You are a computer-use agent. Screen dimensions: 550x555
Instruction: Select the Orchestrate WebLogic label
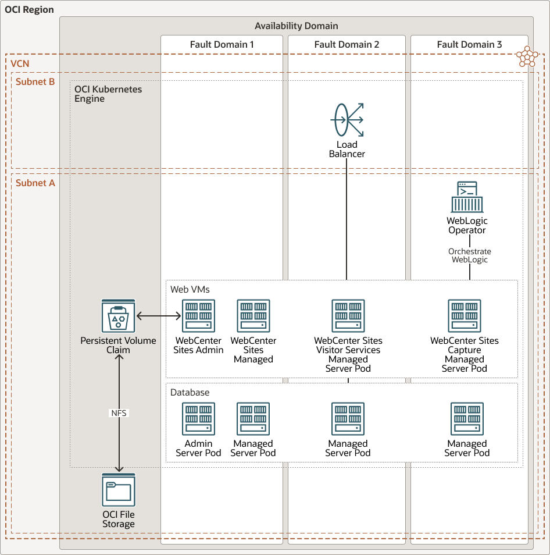(470, 255)
